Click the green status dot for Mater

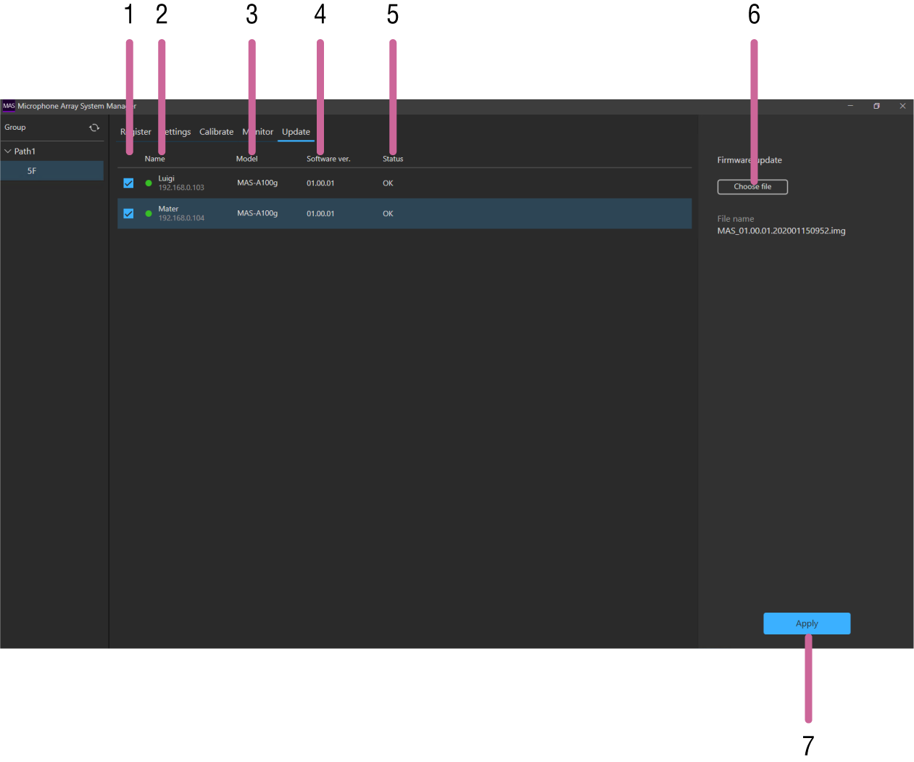coord(149,214)
